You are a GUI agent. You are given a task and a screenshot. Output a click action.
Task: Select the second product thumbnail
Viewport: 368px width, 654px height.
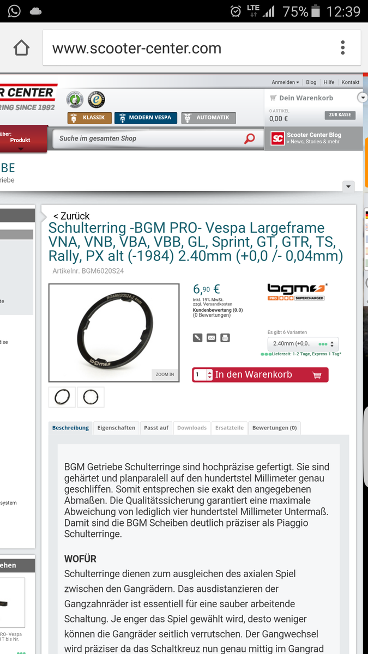point(91,397)
